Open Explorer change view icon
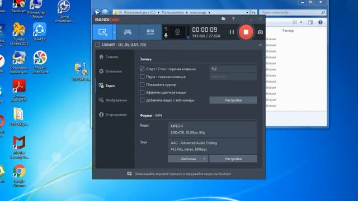Screen dimensions: 358x201 click(x=295, y=22)
